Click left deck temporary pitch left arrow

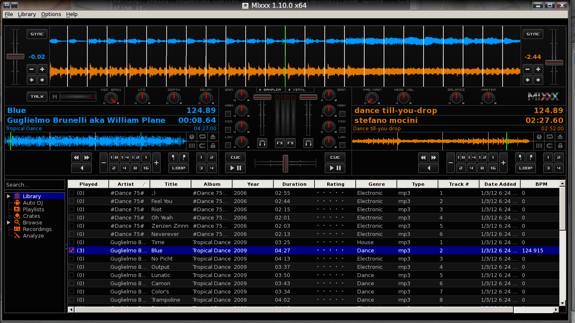click(32, 80)
